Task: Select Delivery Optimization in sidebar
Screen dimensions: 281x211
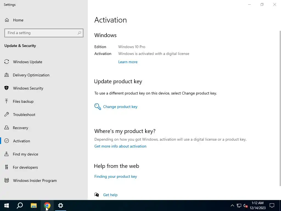Action: click(31, 75)
